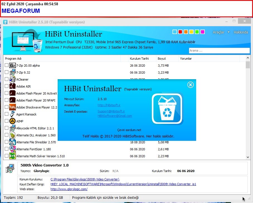Click the 3,73 MB size value

163,66
